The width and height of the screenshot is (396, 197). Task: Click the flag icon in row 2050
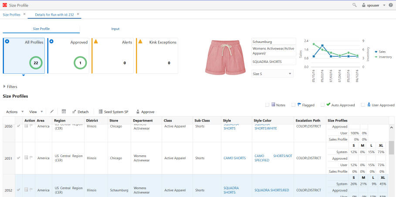31,126
